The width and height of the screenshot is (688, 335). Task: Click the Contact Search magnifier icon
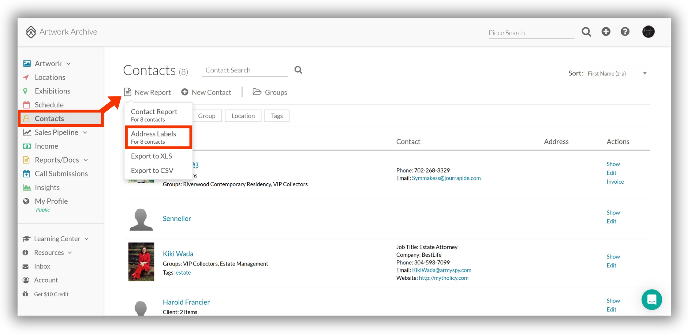tap(298, 70)
